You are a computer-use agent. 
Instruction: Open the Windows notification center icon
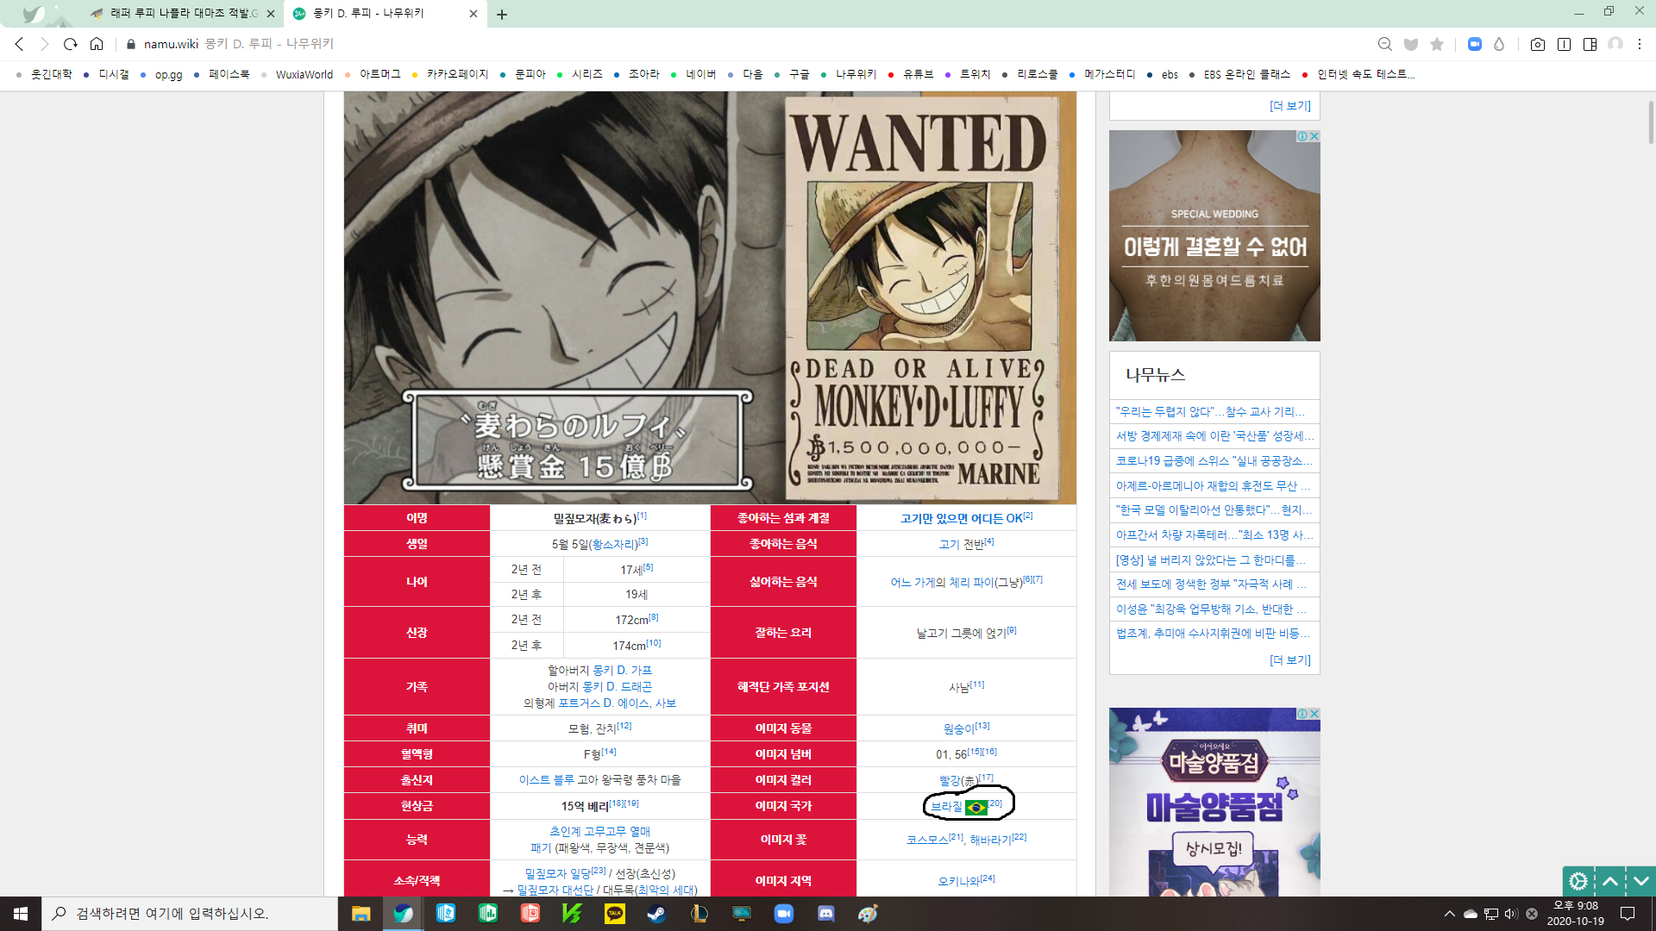(x=1628, y=914)
